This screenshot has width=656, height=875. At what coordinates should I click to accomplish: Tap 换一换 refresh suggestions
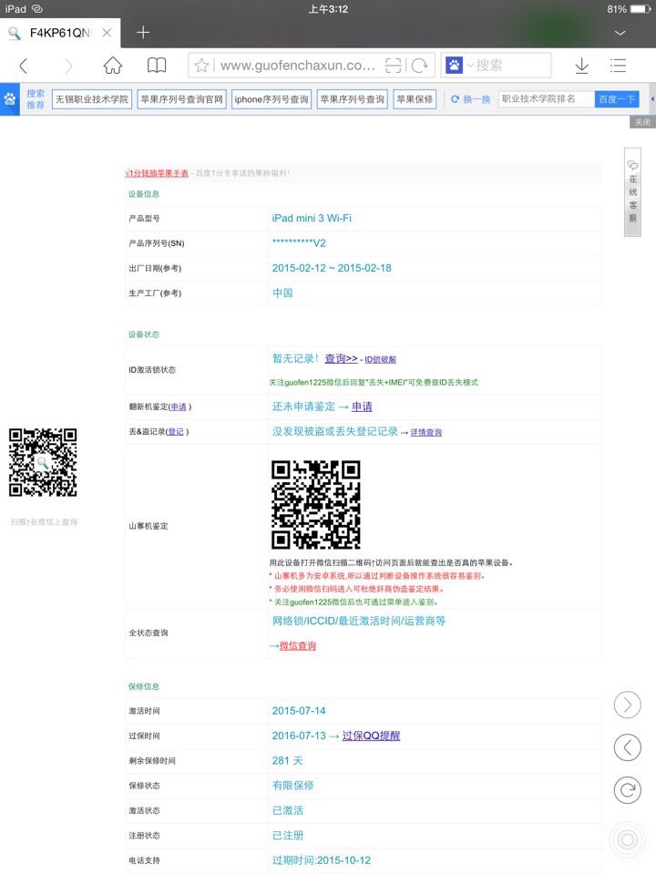pyautogui.click(x=471, y=99)
